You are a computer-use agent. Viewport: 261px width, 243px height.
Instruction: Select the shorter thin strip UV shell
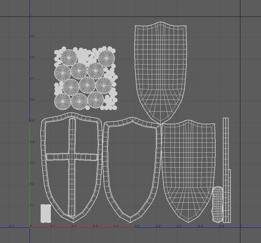(230, 196)
